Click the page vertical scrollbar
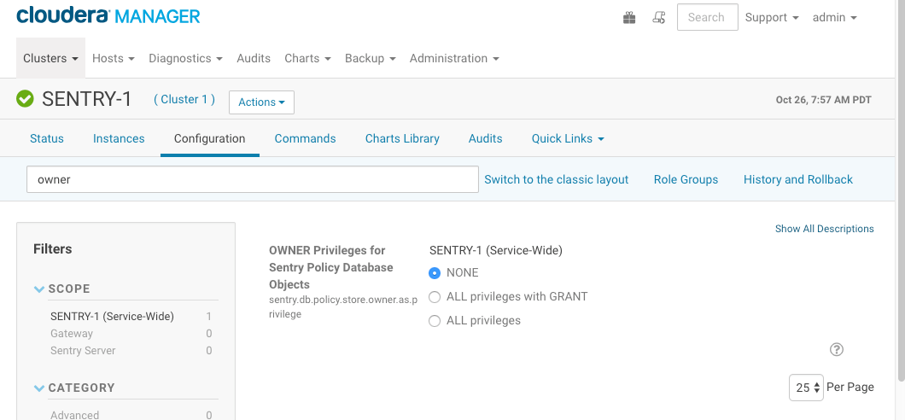The image size is (905, 420). pos(902,190)
